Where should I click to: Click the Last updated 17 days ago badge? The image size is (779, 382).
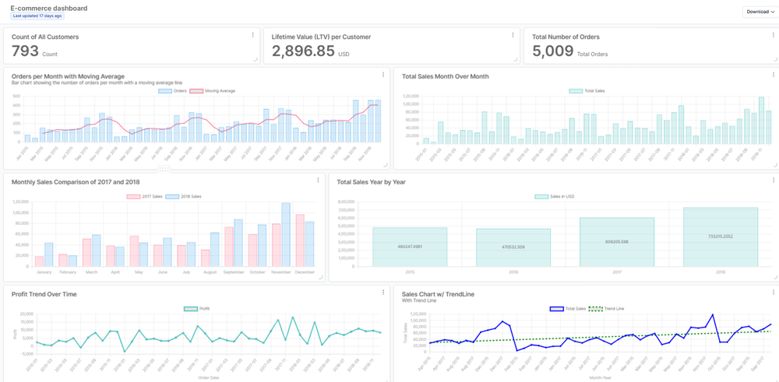(x=37, y=16)
